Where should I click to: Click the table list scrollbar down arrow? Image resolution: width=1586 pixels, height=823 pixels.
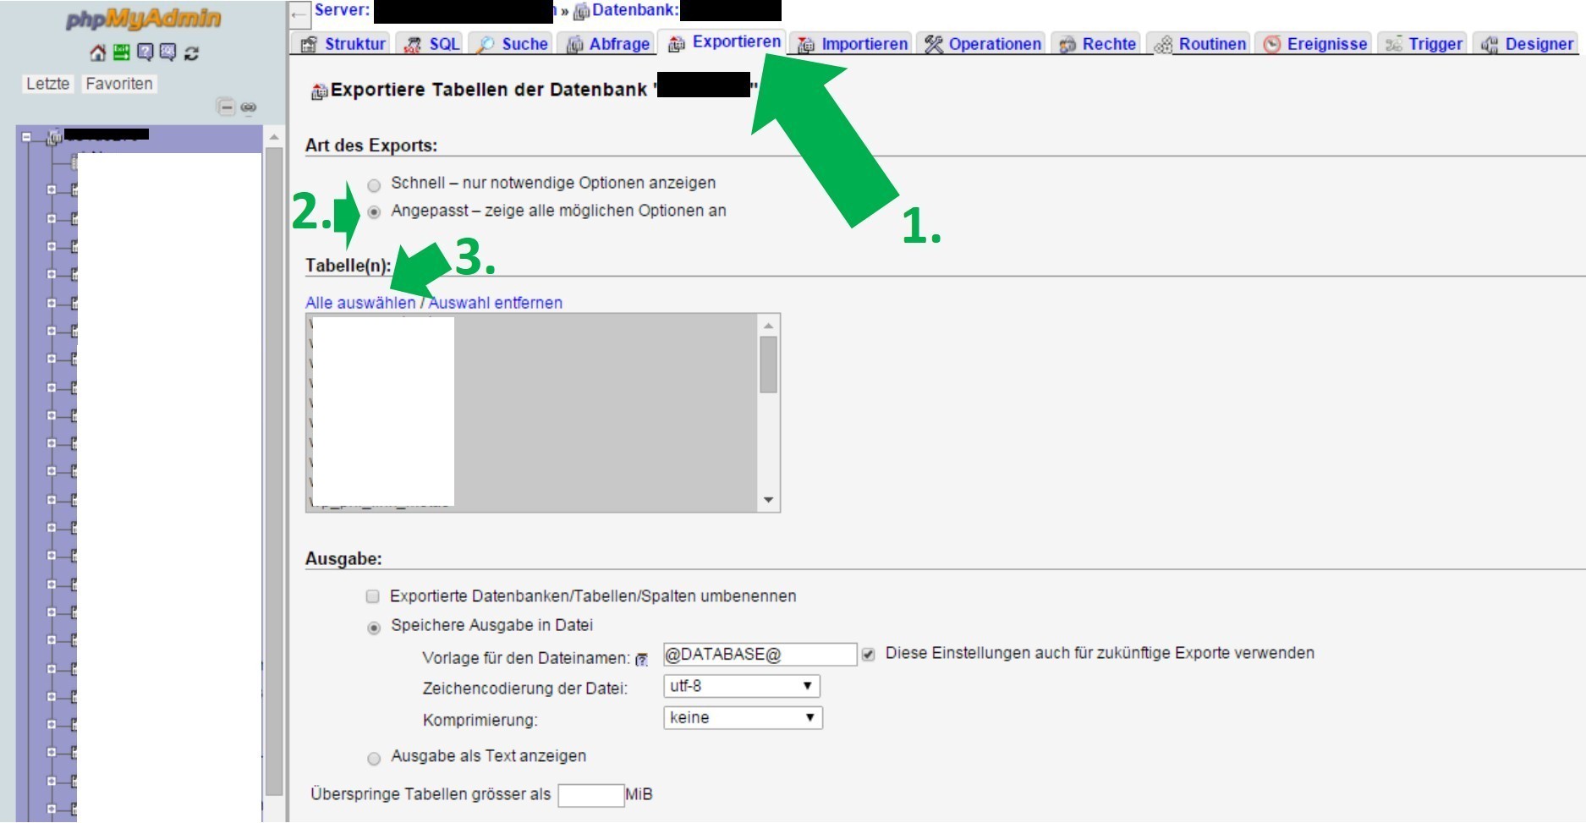coord(768,501)
